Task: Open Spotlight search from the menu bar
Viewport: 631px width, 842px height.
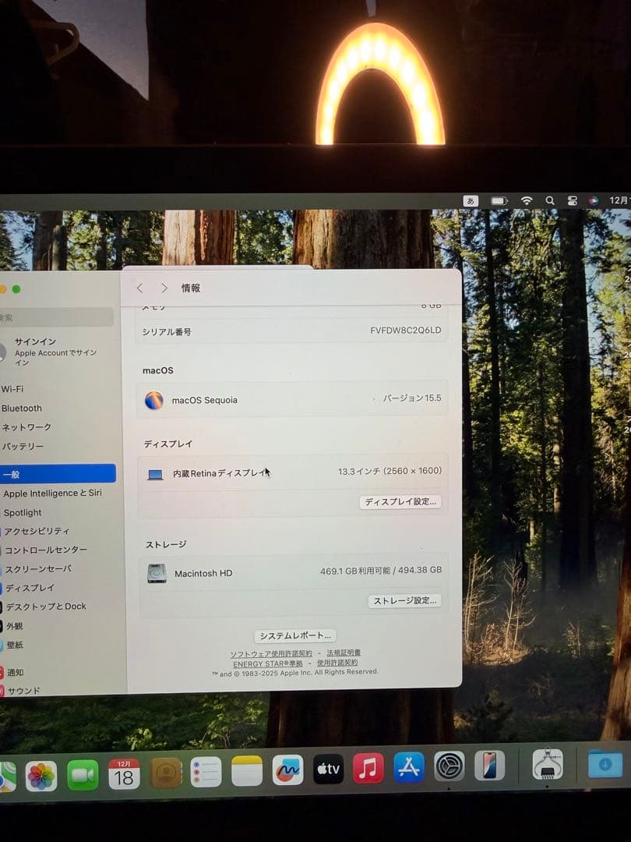Action: [550, 200]
